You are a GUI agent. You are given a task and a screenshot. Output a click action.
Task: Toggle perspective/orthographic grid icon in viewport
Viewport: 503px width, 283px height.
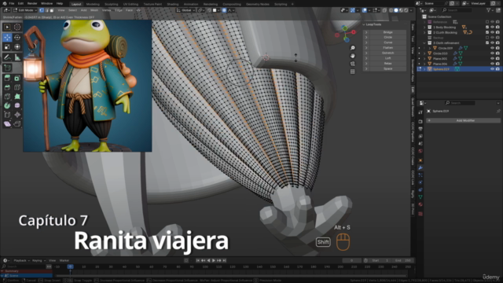(x=353, y=72)
